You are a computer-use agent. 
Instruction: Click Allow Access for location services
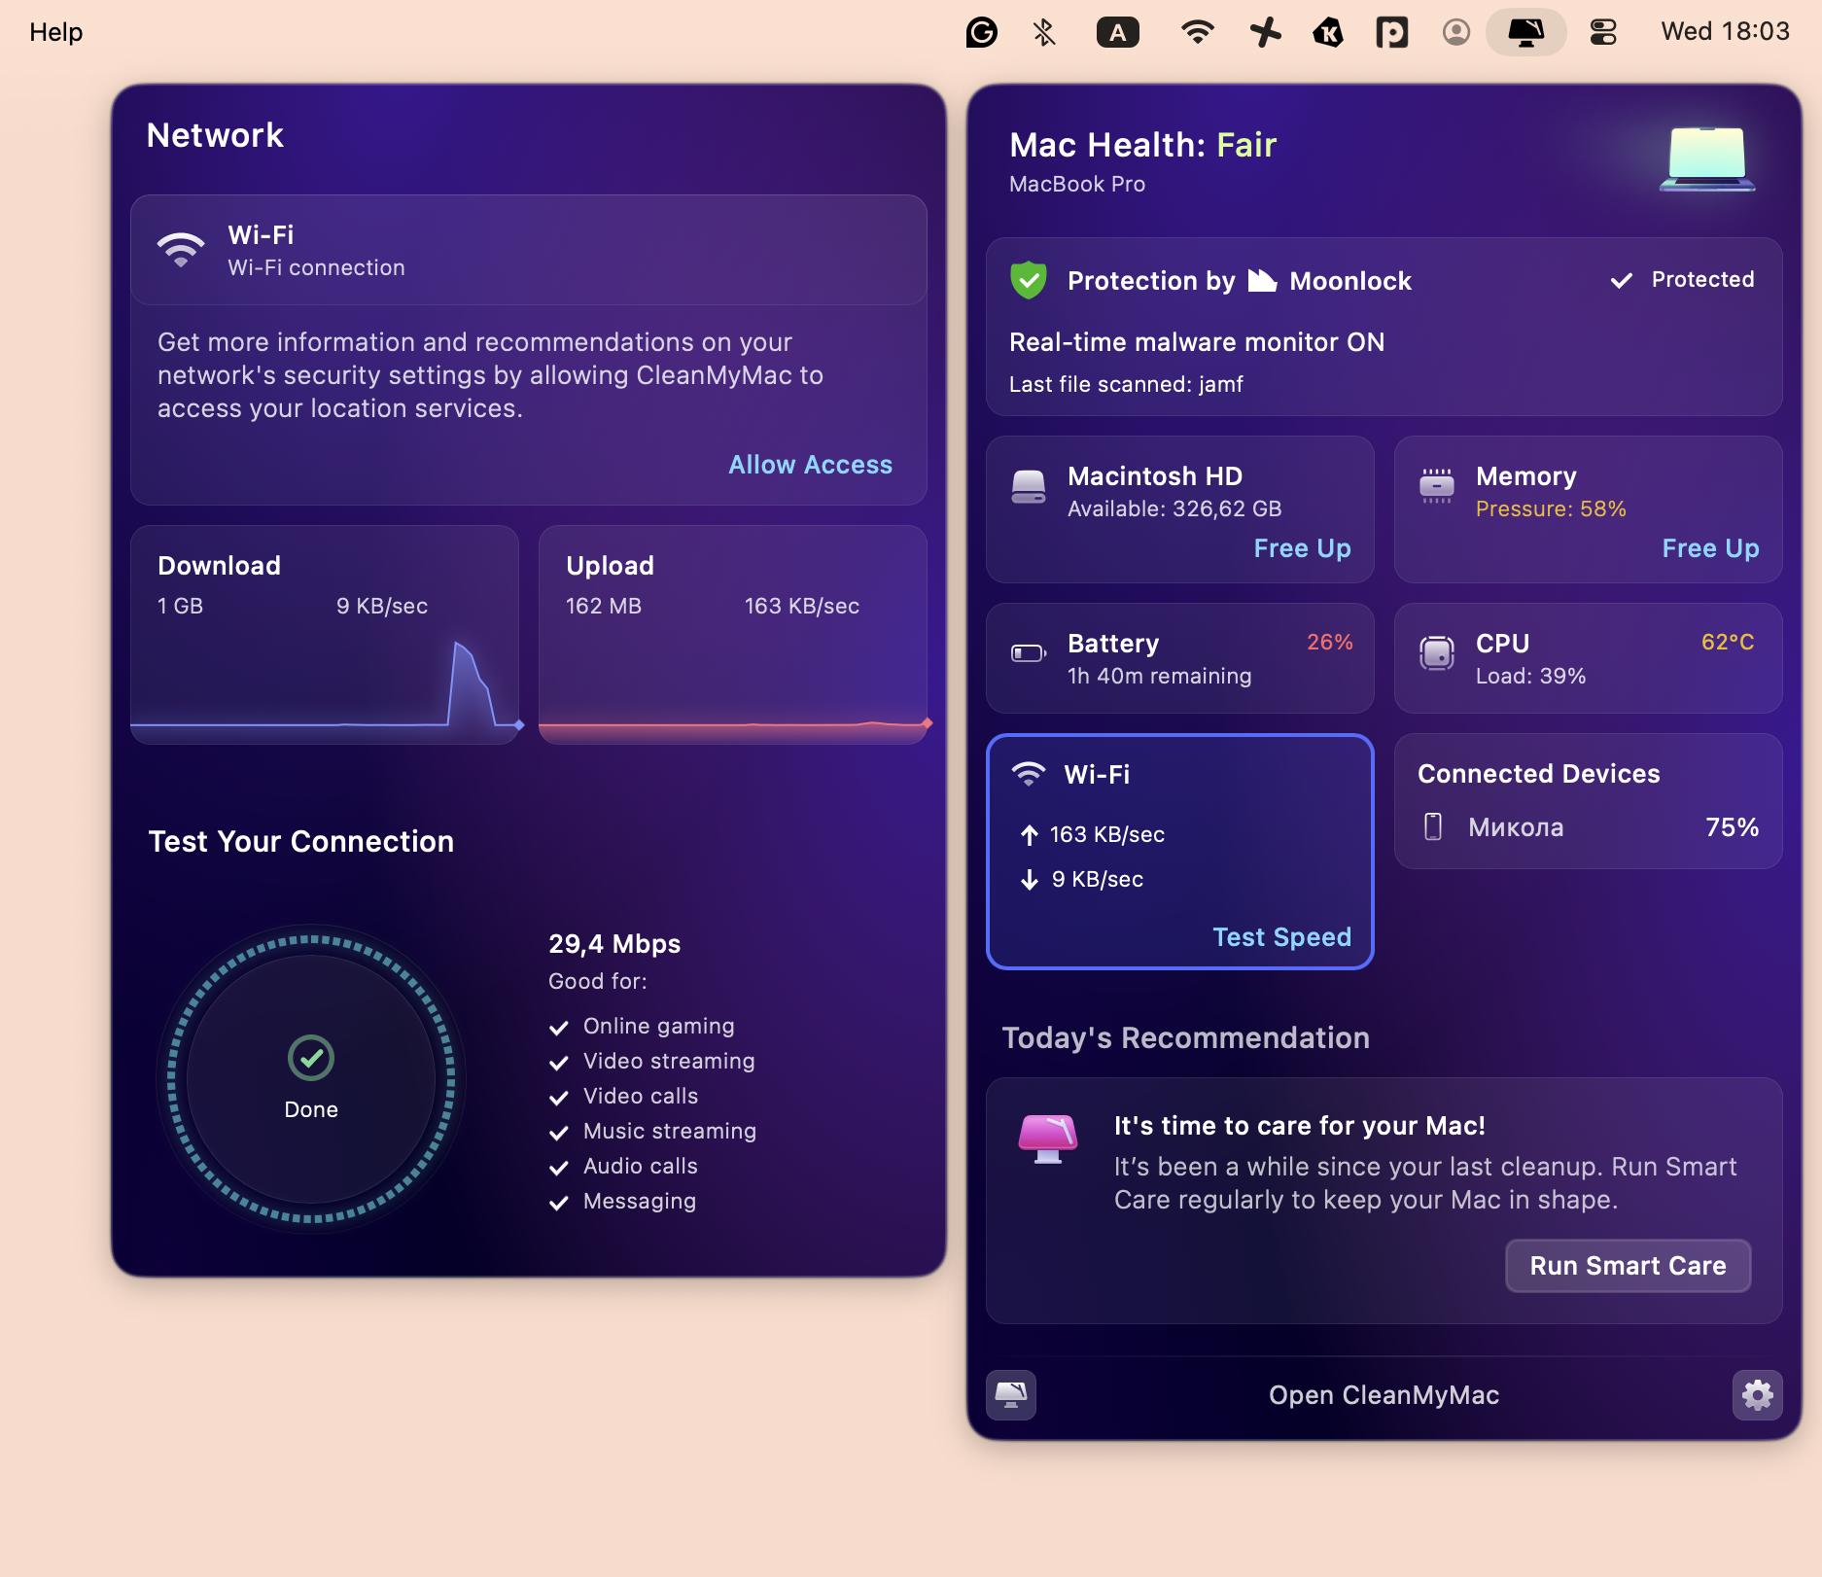pyautogui.click(x=810, y=465)
